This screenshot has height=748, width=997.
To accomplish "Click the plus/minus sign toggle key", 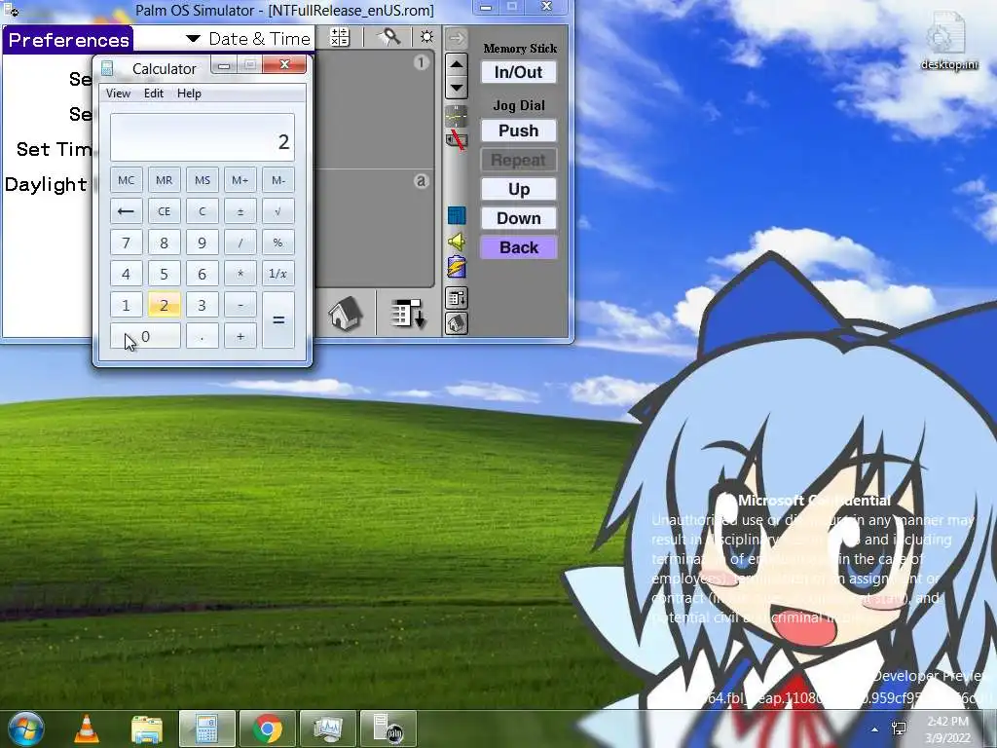I will point(240,211).
